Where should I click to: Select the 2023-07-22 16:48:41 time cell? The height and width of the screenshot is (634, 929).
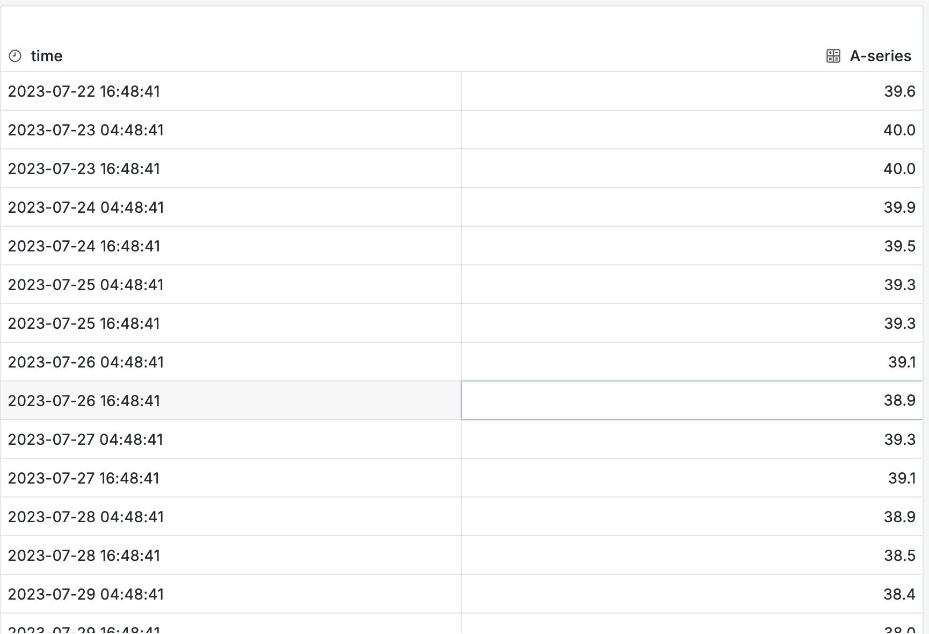coord(84,91)
